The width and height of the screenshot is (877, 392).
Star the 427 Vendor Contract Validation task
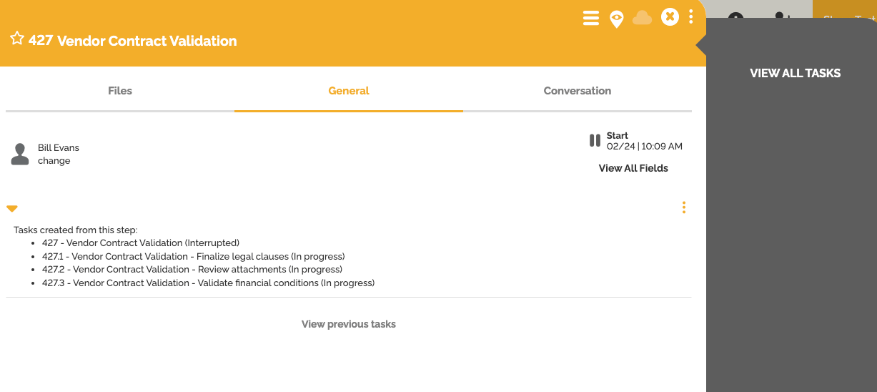click(x=17, y=39)
